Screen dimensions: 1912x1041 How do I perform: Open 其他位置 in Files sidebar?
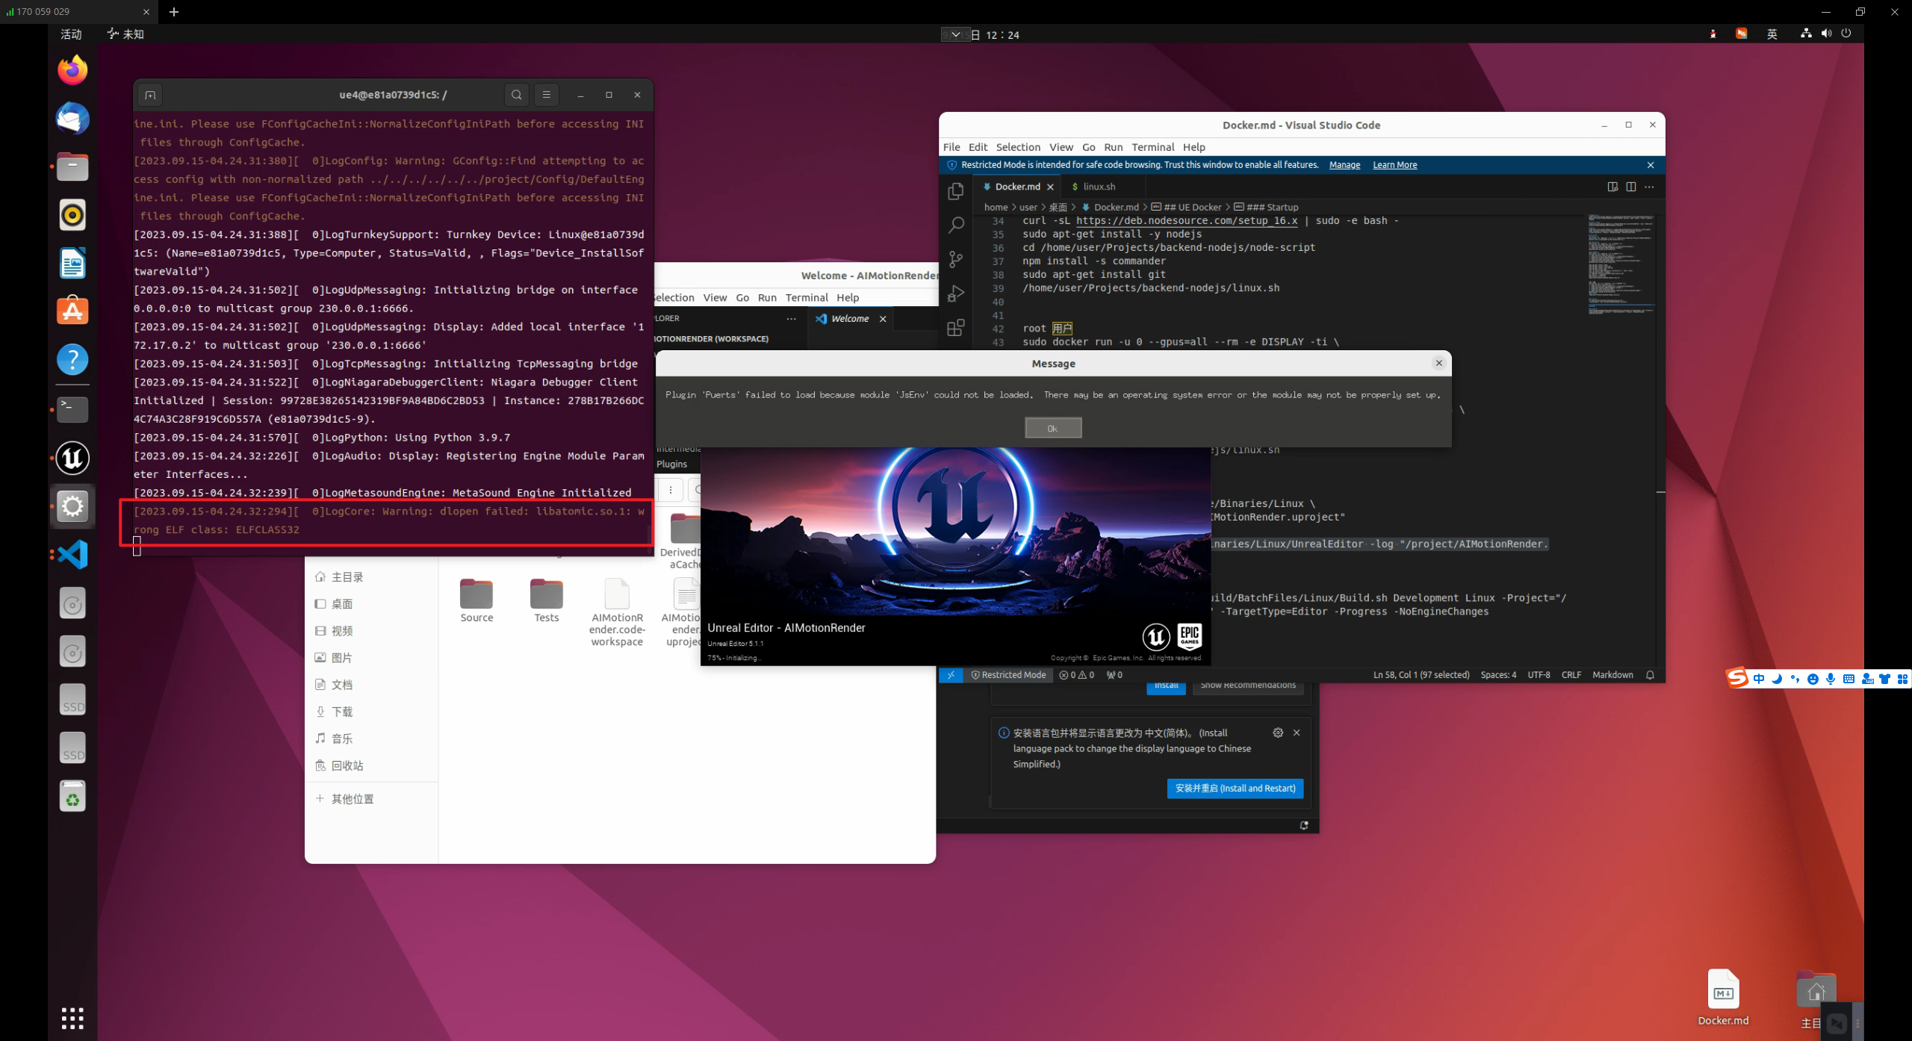(x=344, y=798)
